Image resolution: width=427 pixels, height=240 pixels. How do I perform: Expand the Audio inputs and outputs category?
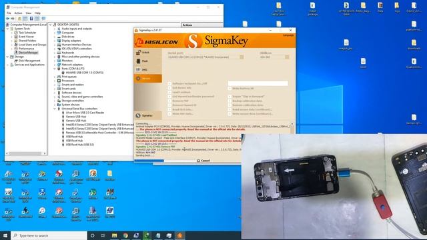click(x=55, y=29)
